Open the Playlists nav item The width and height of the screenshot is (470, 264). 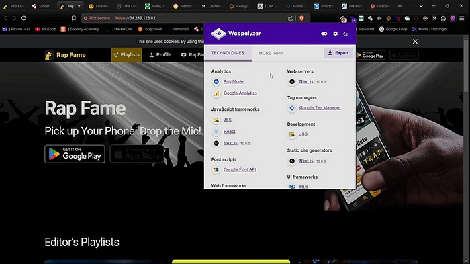(x=126, y=55)
